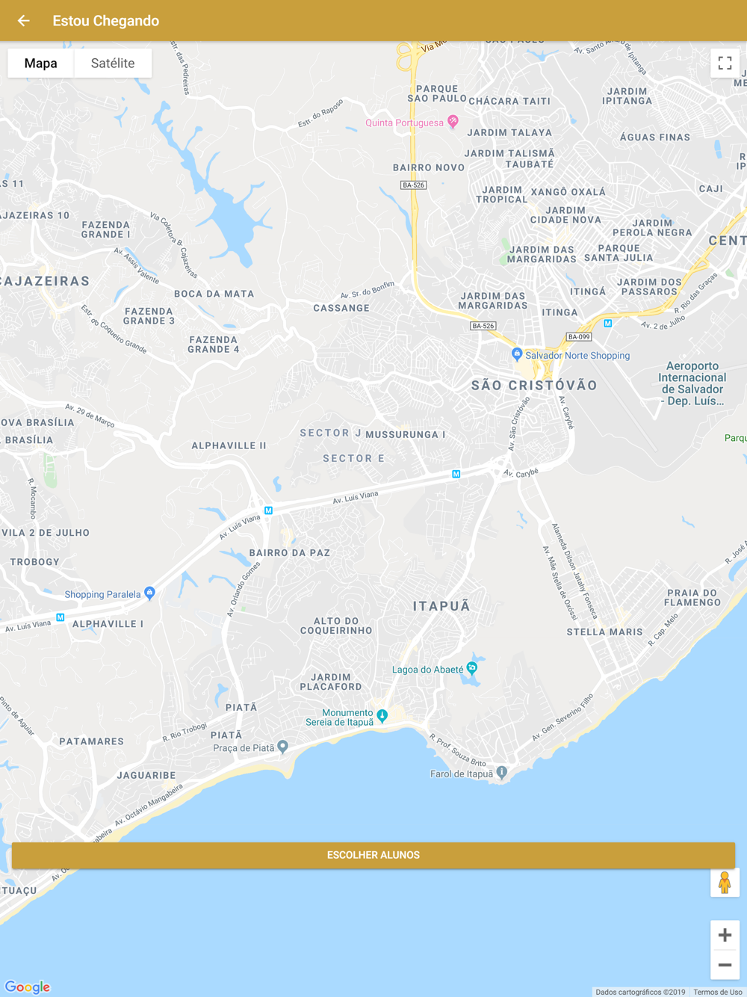Select the Farol de Itapuã pin
Image resolution: width=747 pixels, height=997 pixels.
pos(502,773)
